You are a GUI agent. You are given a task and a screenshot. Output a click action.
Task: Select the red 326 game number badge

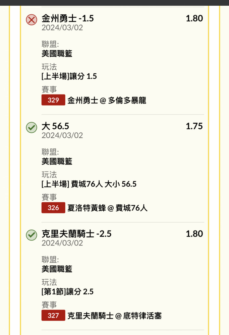(x=53, y=208)
